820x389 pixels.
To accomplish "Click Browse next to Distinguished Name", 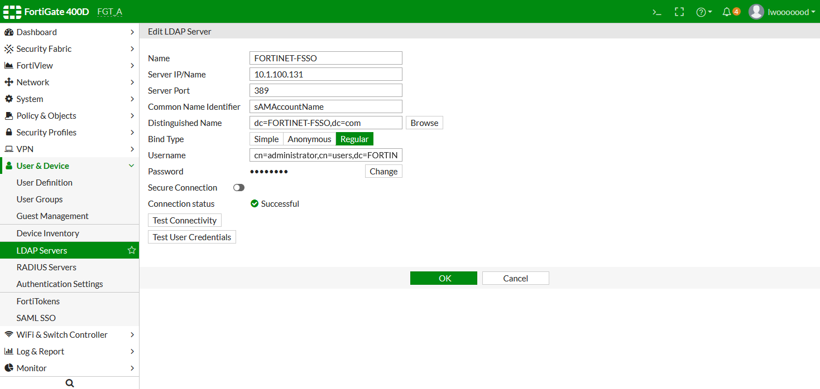I will tap(424, 123).
